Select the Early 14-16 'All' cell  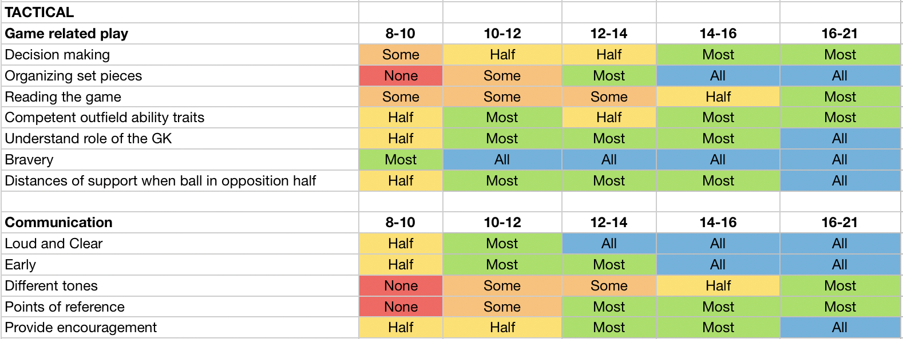tap(718, 265)
